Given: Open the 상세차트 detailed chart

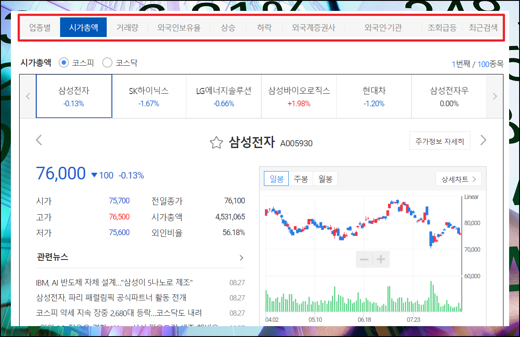Looking at the screenshot, I should (x=459, y=179).
